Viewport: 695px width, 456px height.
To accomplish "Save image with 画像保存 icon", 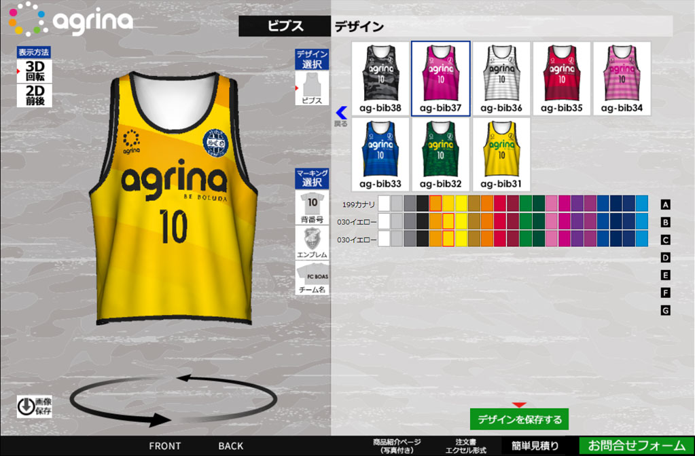I will coord(35,406).
